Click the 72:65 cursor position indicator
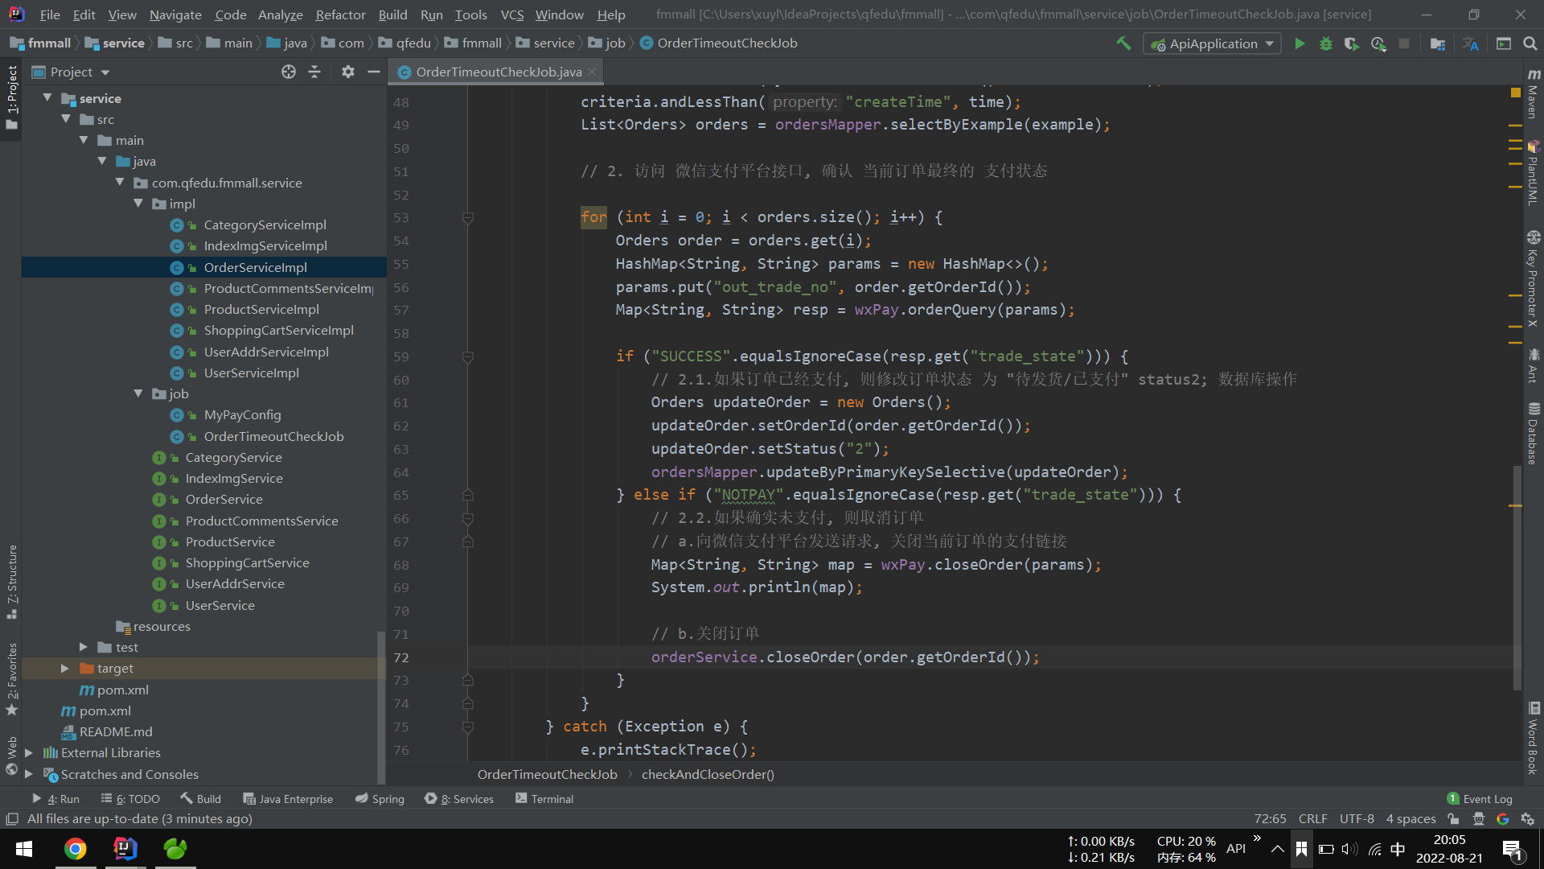 [1270, 819]
